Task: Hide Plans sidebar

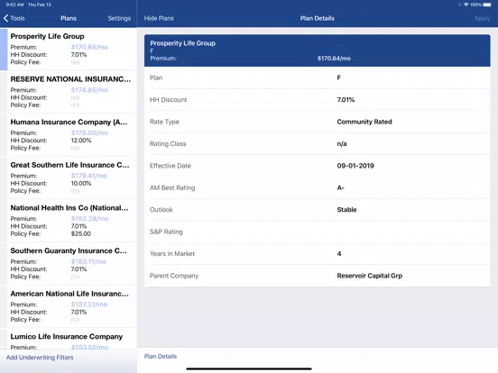Action: tap(159, 18)
